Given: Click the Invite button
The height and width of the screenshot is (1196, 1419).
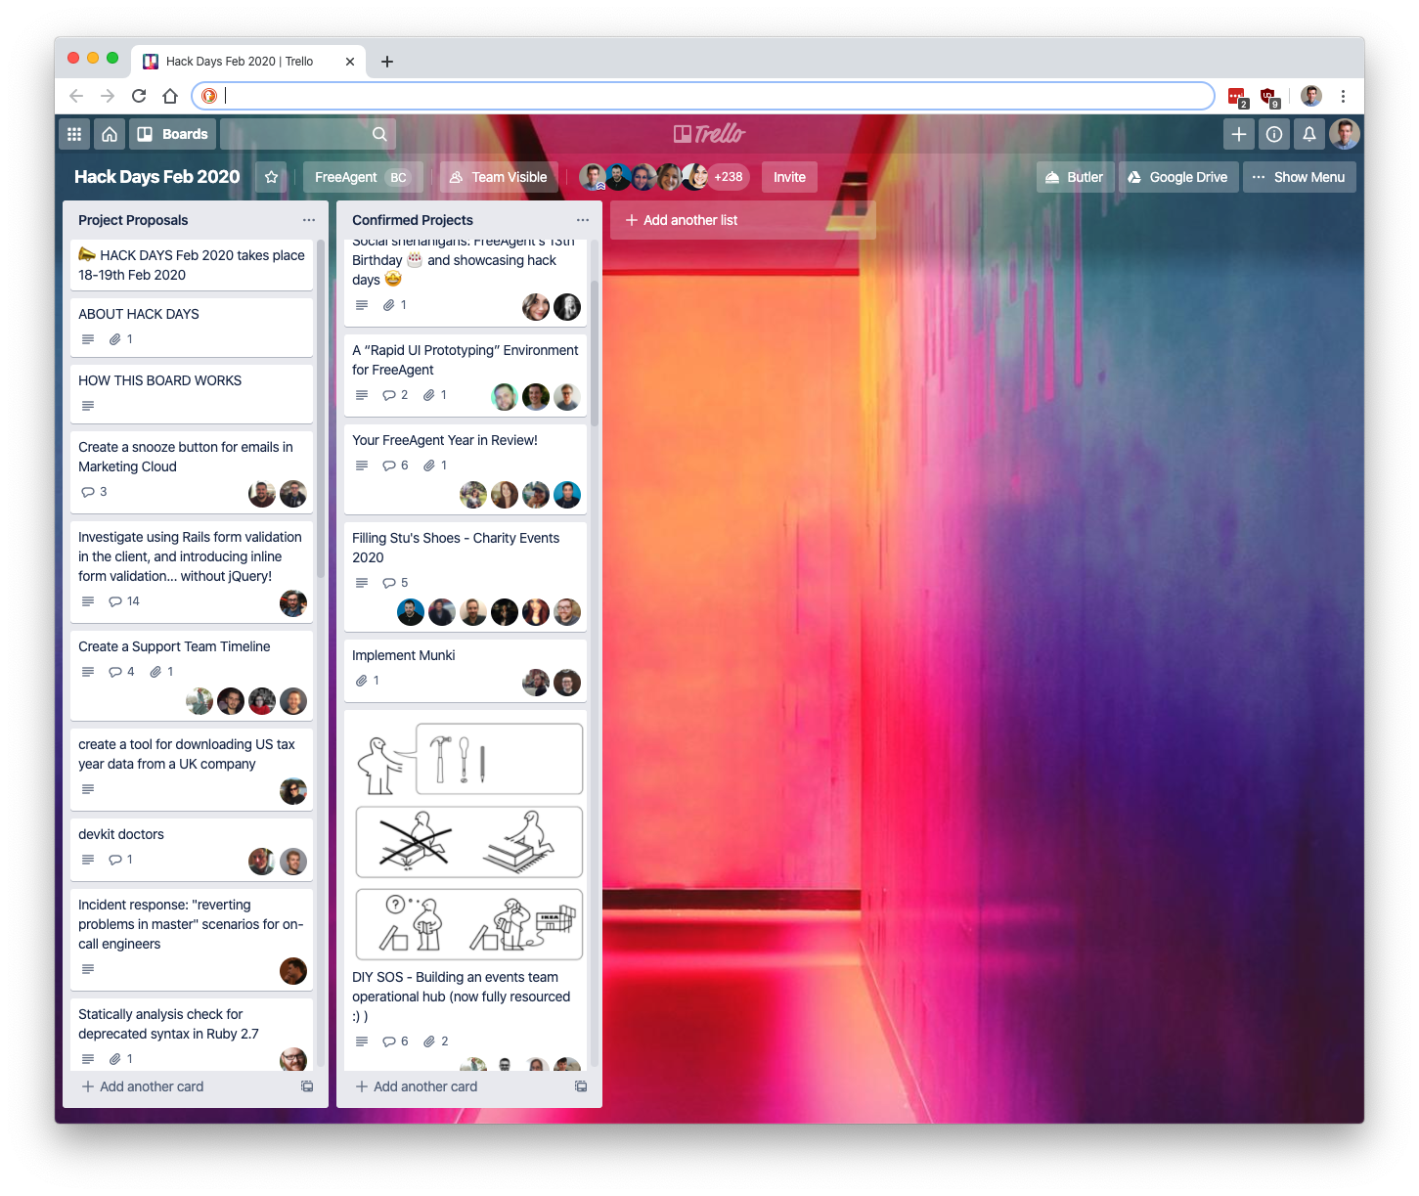Looking at the screenshot, I should click(789, 177).
